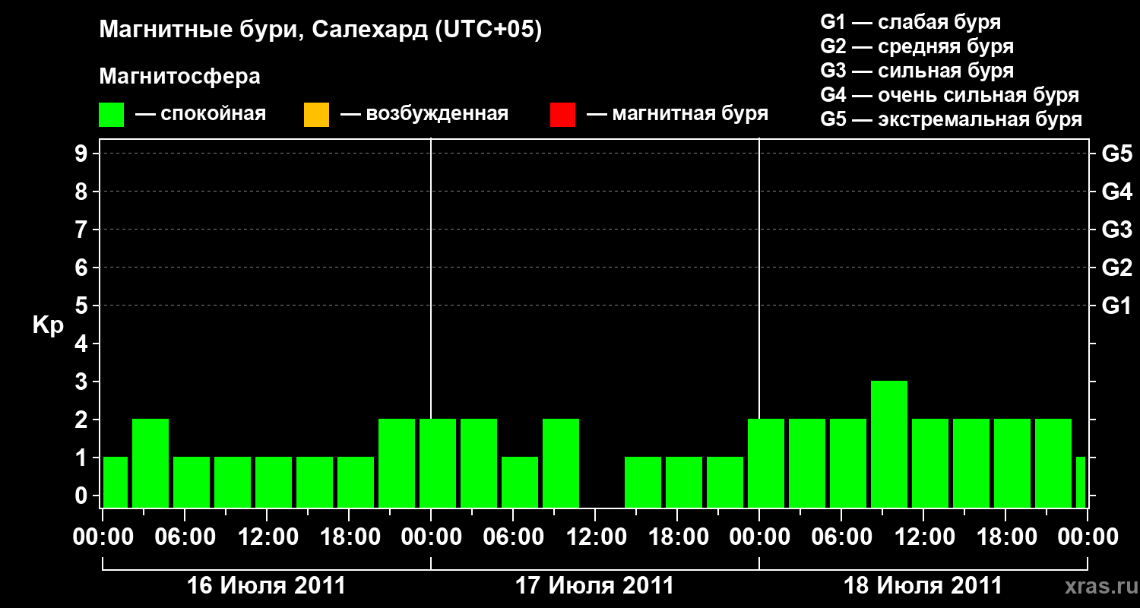The height and width of the screenshot is (608, 1140).
Task: Click the right-axis 'G5' level label
Action: pyautogui.click(x=1117, y=154)
